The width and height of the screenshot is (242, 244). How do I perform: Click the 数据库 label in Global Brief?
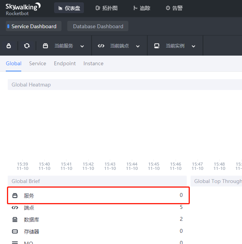(31, 220)
